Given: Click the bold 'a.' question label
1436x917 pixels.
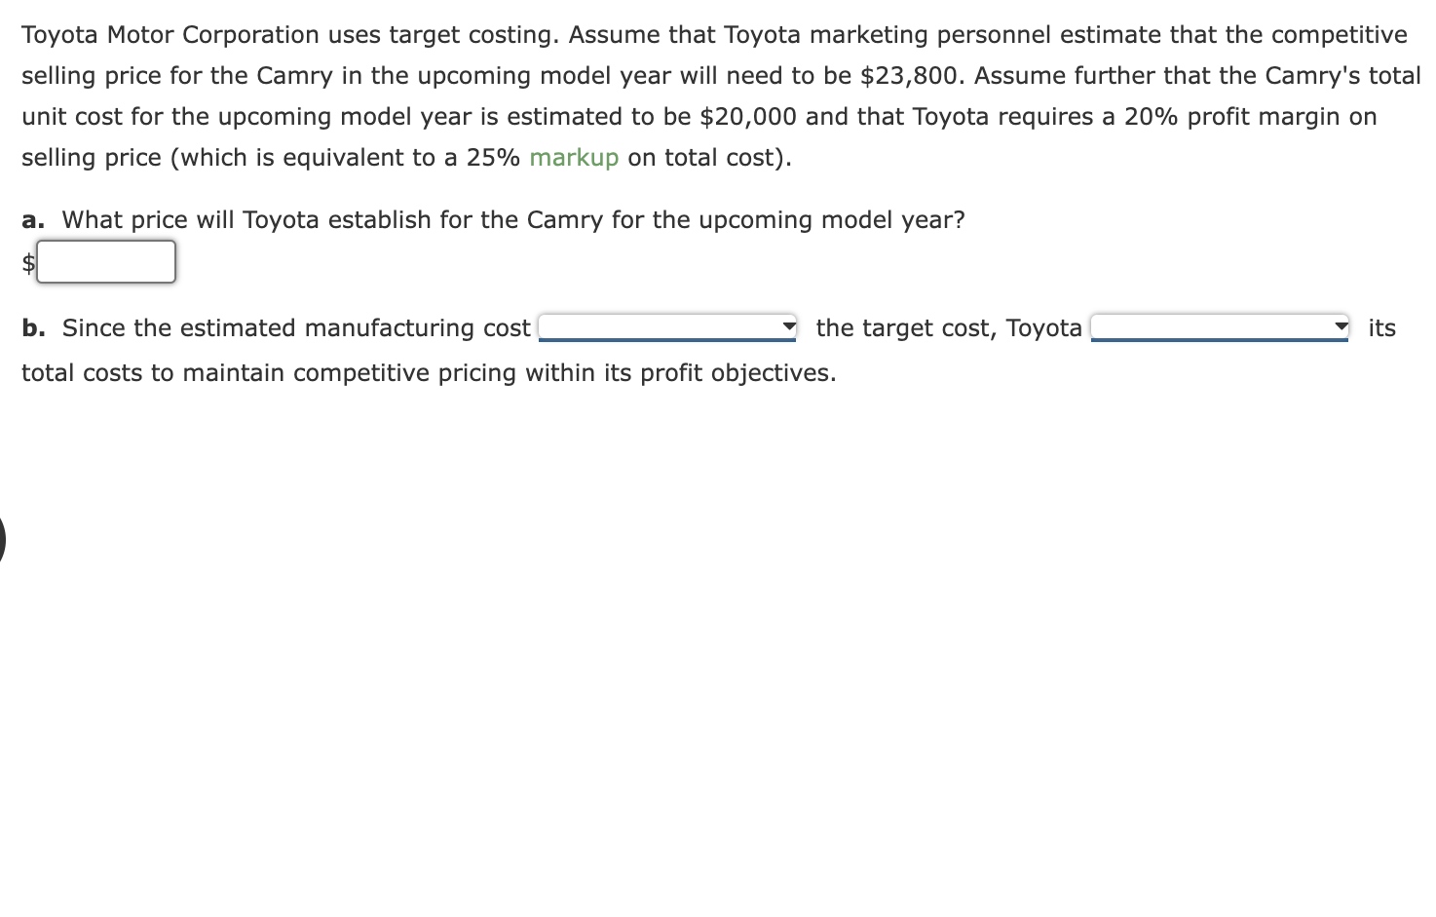Looking at the screenshot, I should coord(33,220).
